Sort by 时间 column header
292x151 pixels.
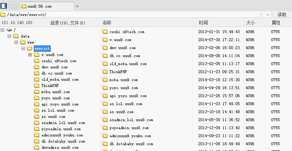pyautogui.click(x=203, y=23)
